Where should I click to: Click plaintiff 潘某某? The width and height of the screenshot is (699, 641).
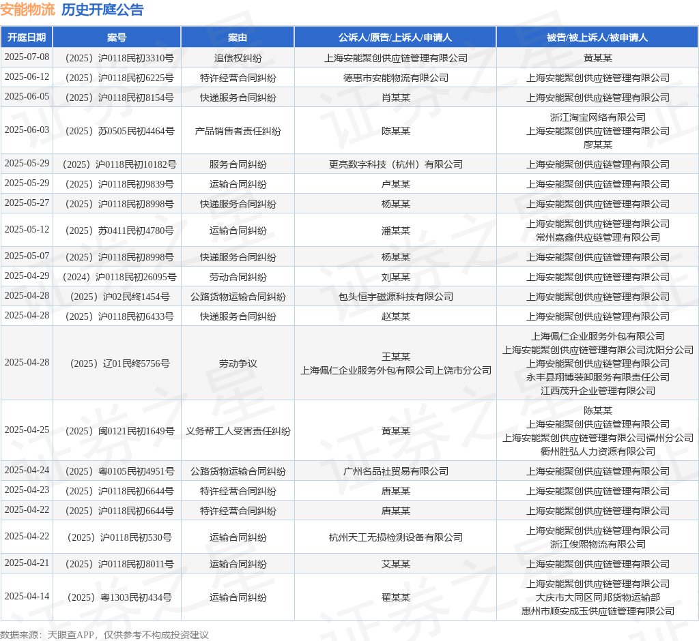[395, 230]
